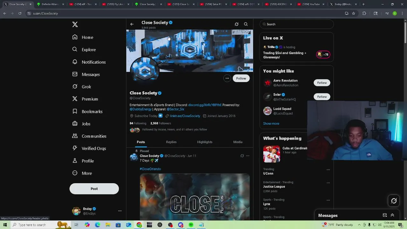Screen dimensions: 407x229
Task: Click the X logo in sidebar
Action: click(x=75, y=24)
